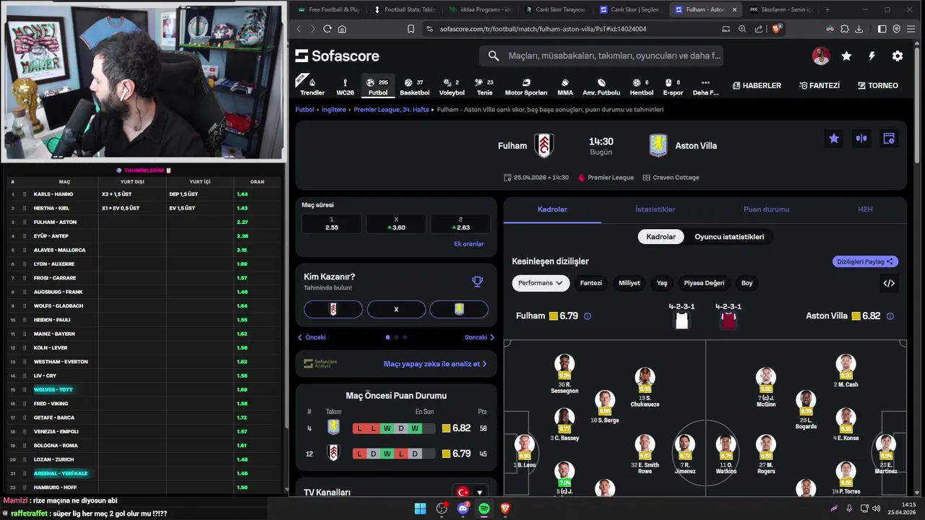This screenshot has height=520, width=925.
Task: Click the trophy icon in Kim Kazanır card
Action: 477,282
